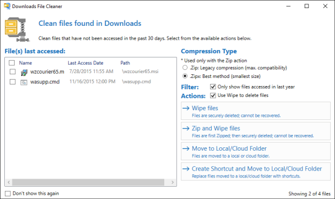Click the \wzcourier65.msi path cell
This screenshot has height=199, width=335.
[140, 72]
